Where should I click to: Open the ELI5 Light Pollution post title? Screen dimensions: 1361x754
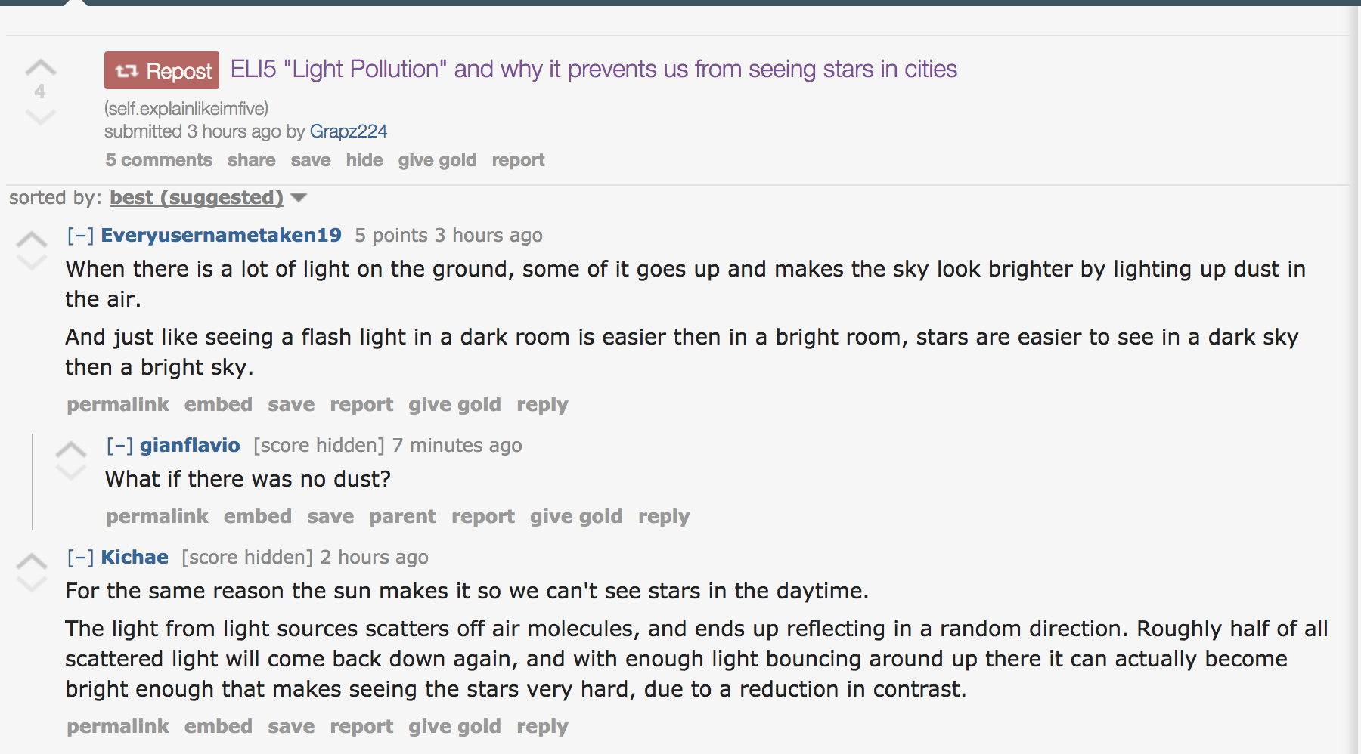tap(592, 69)
